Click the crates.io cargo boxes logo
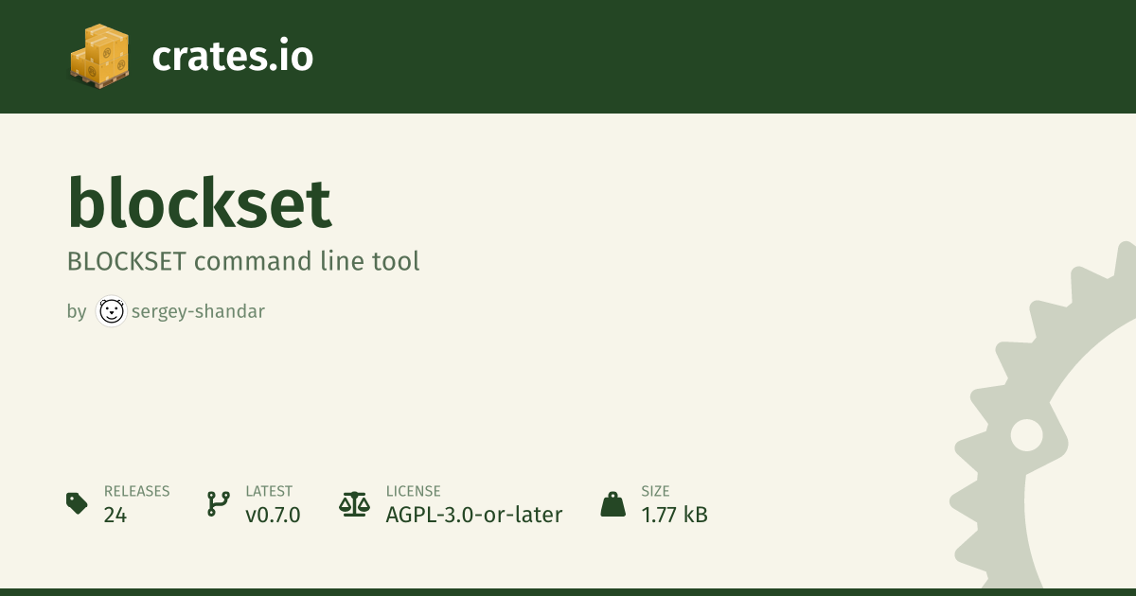 98,57
